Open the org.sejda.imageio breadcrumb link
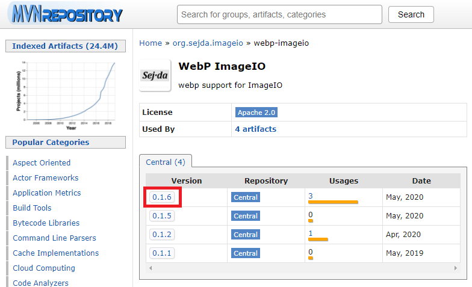 coord(208,43)
